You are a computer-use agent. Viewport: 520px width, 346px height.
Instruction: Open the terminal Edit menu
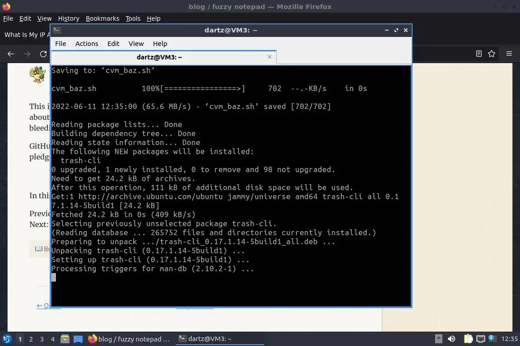113,44
